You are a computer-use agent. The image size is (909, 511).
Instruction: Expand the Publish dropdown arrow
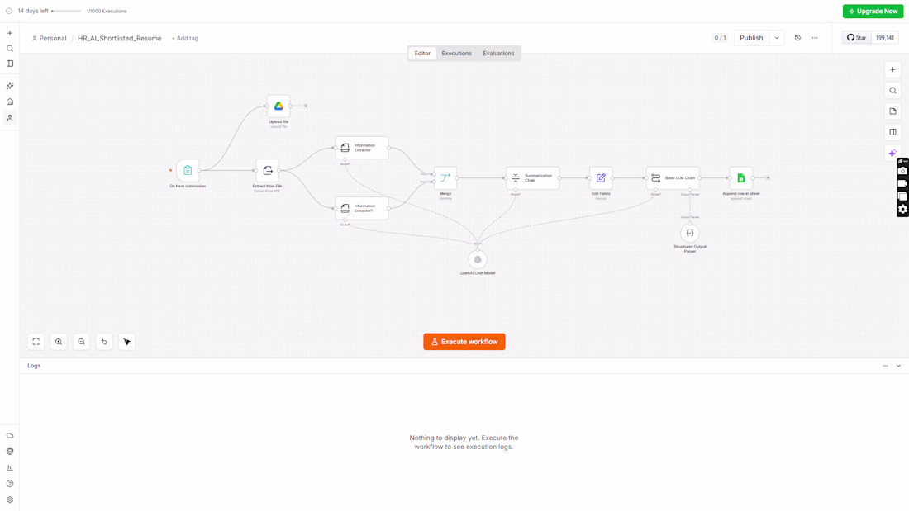[x=777, y=38]
